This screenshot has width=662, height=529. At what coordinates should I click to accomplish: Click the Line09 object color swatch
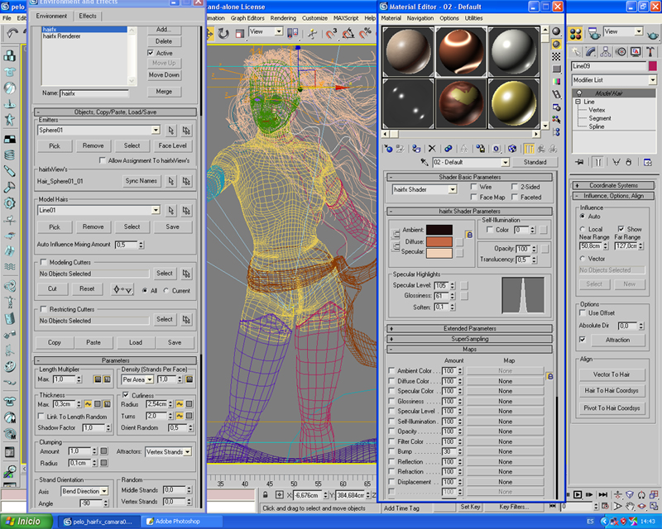(652, 66)
